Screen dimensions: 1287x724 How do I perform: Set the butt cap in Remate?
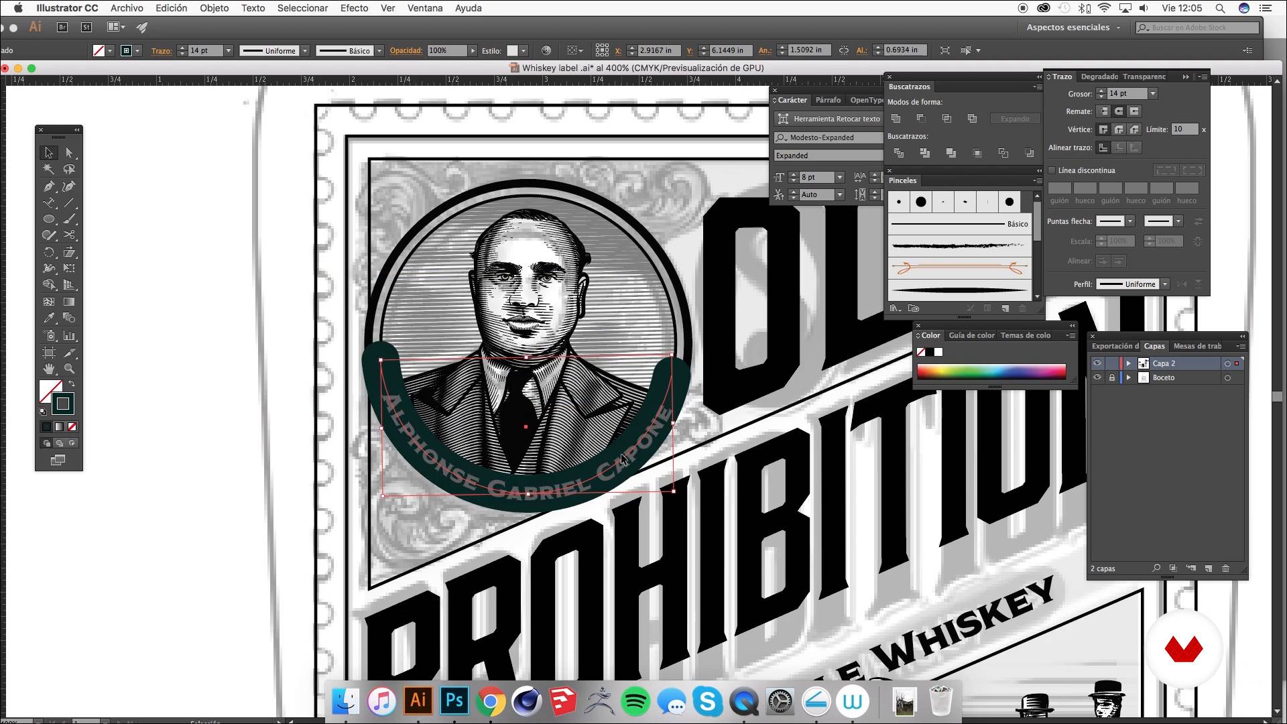point(1103,111)
